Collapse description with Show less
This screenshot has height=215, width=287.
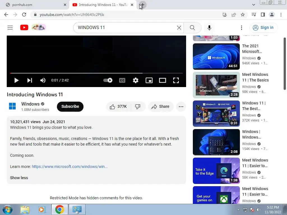19,178
